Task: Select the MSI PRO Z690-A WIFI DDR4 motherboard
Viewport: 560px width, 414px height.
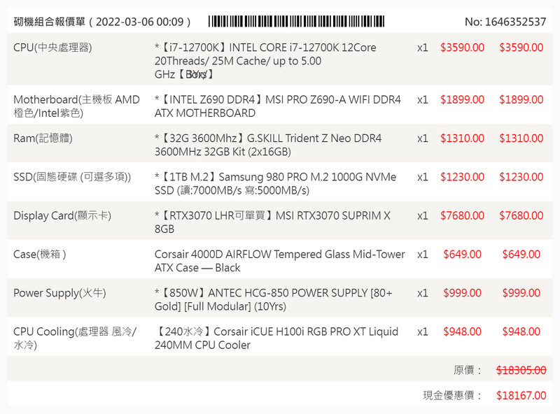Action: pyautogui.click(x=278, y=106)
